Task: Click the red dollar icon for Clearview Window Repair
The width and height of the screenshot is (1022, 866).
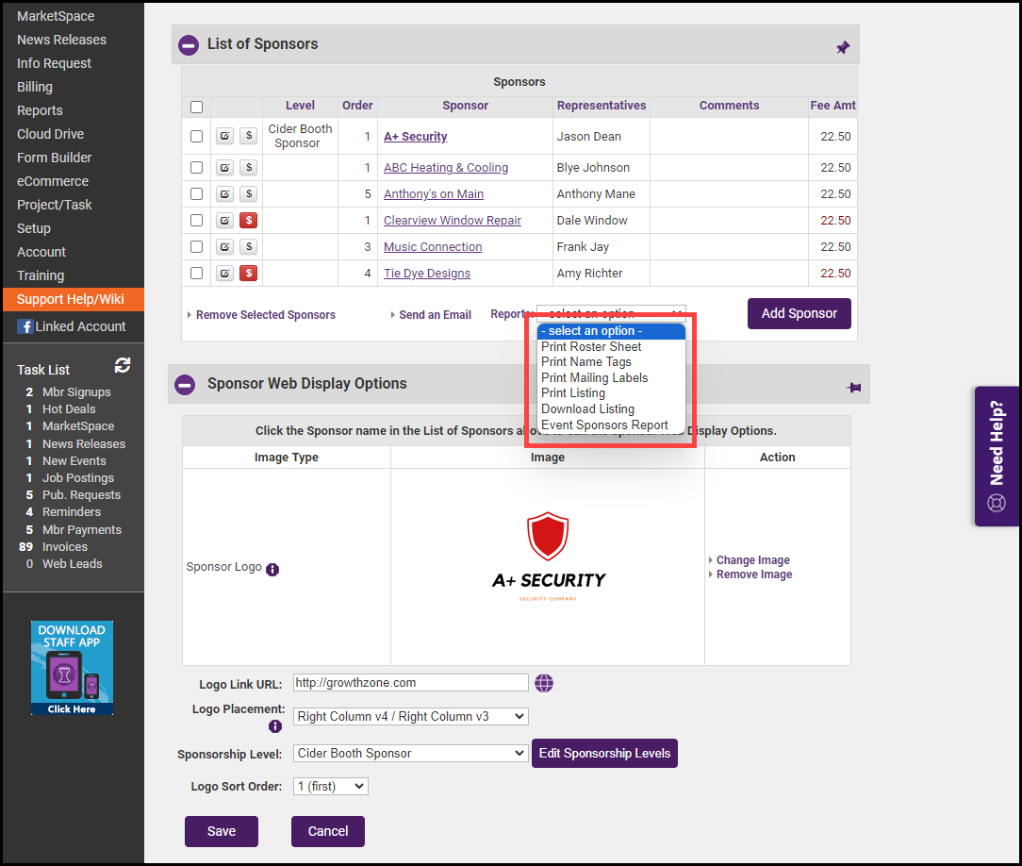Action: point(248,221)
